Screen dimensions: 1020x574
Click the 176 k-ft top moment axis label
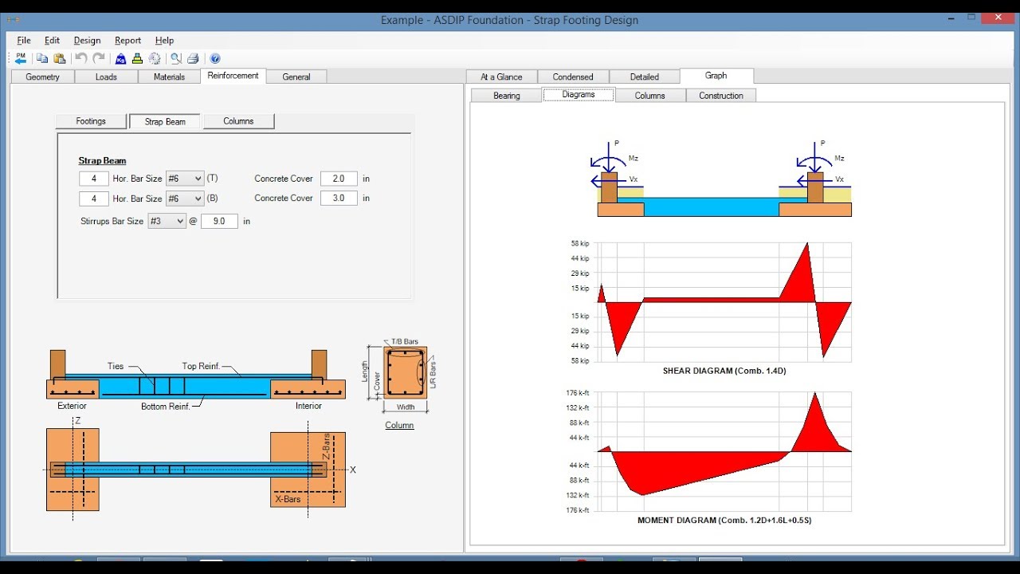577,392
